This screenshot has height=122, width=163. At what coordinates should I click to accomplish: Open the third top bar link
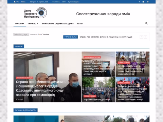(74, 2)
